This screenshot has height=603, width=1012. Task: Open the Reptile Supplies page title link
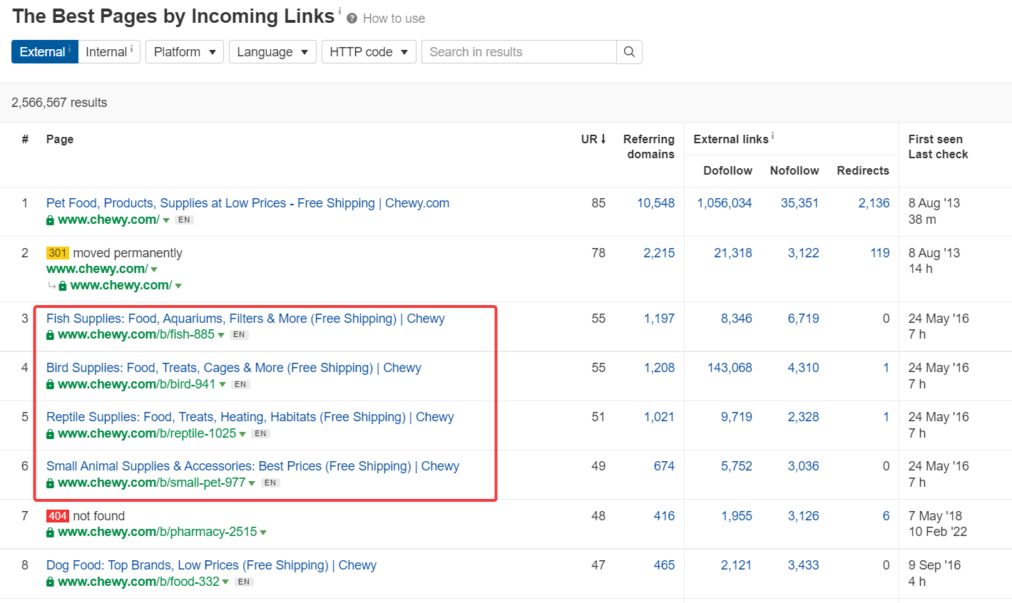pos(250,417)
